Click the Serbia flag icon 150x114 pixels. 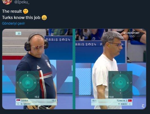pyautogui.click(x=18, y=100)
